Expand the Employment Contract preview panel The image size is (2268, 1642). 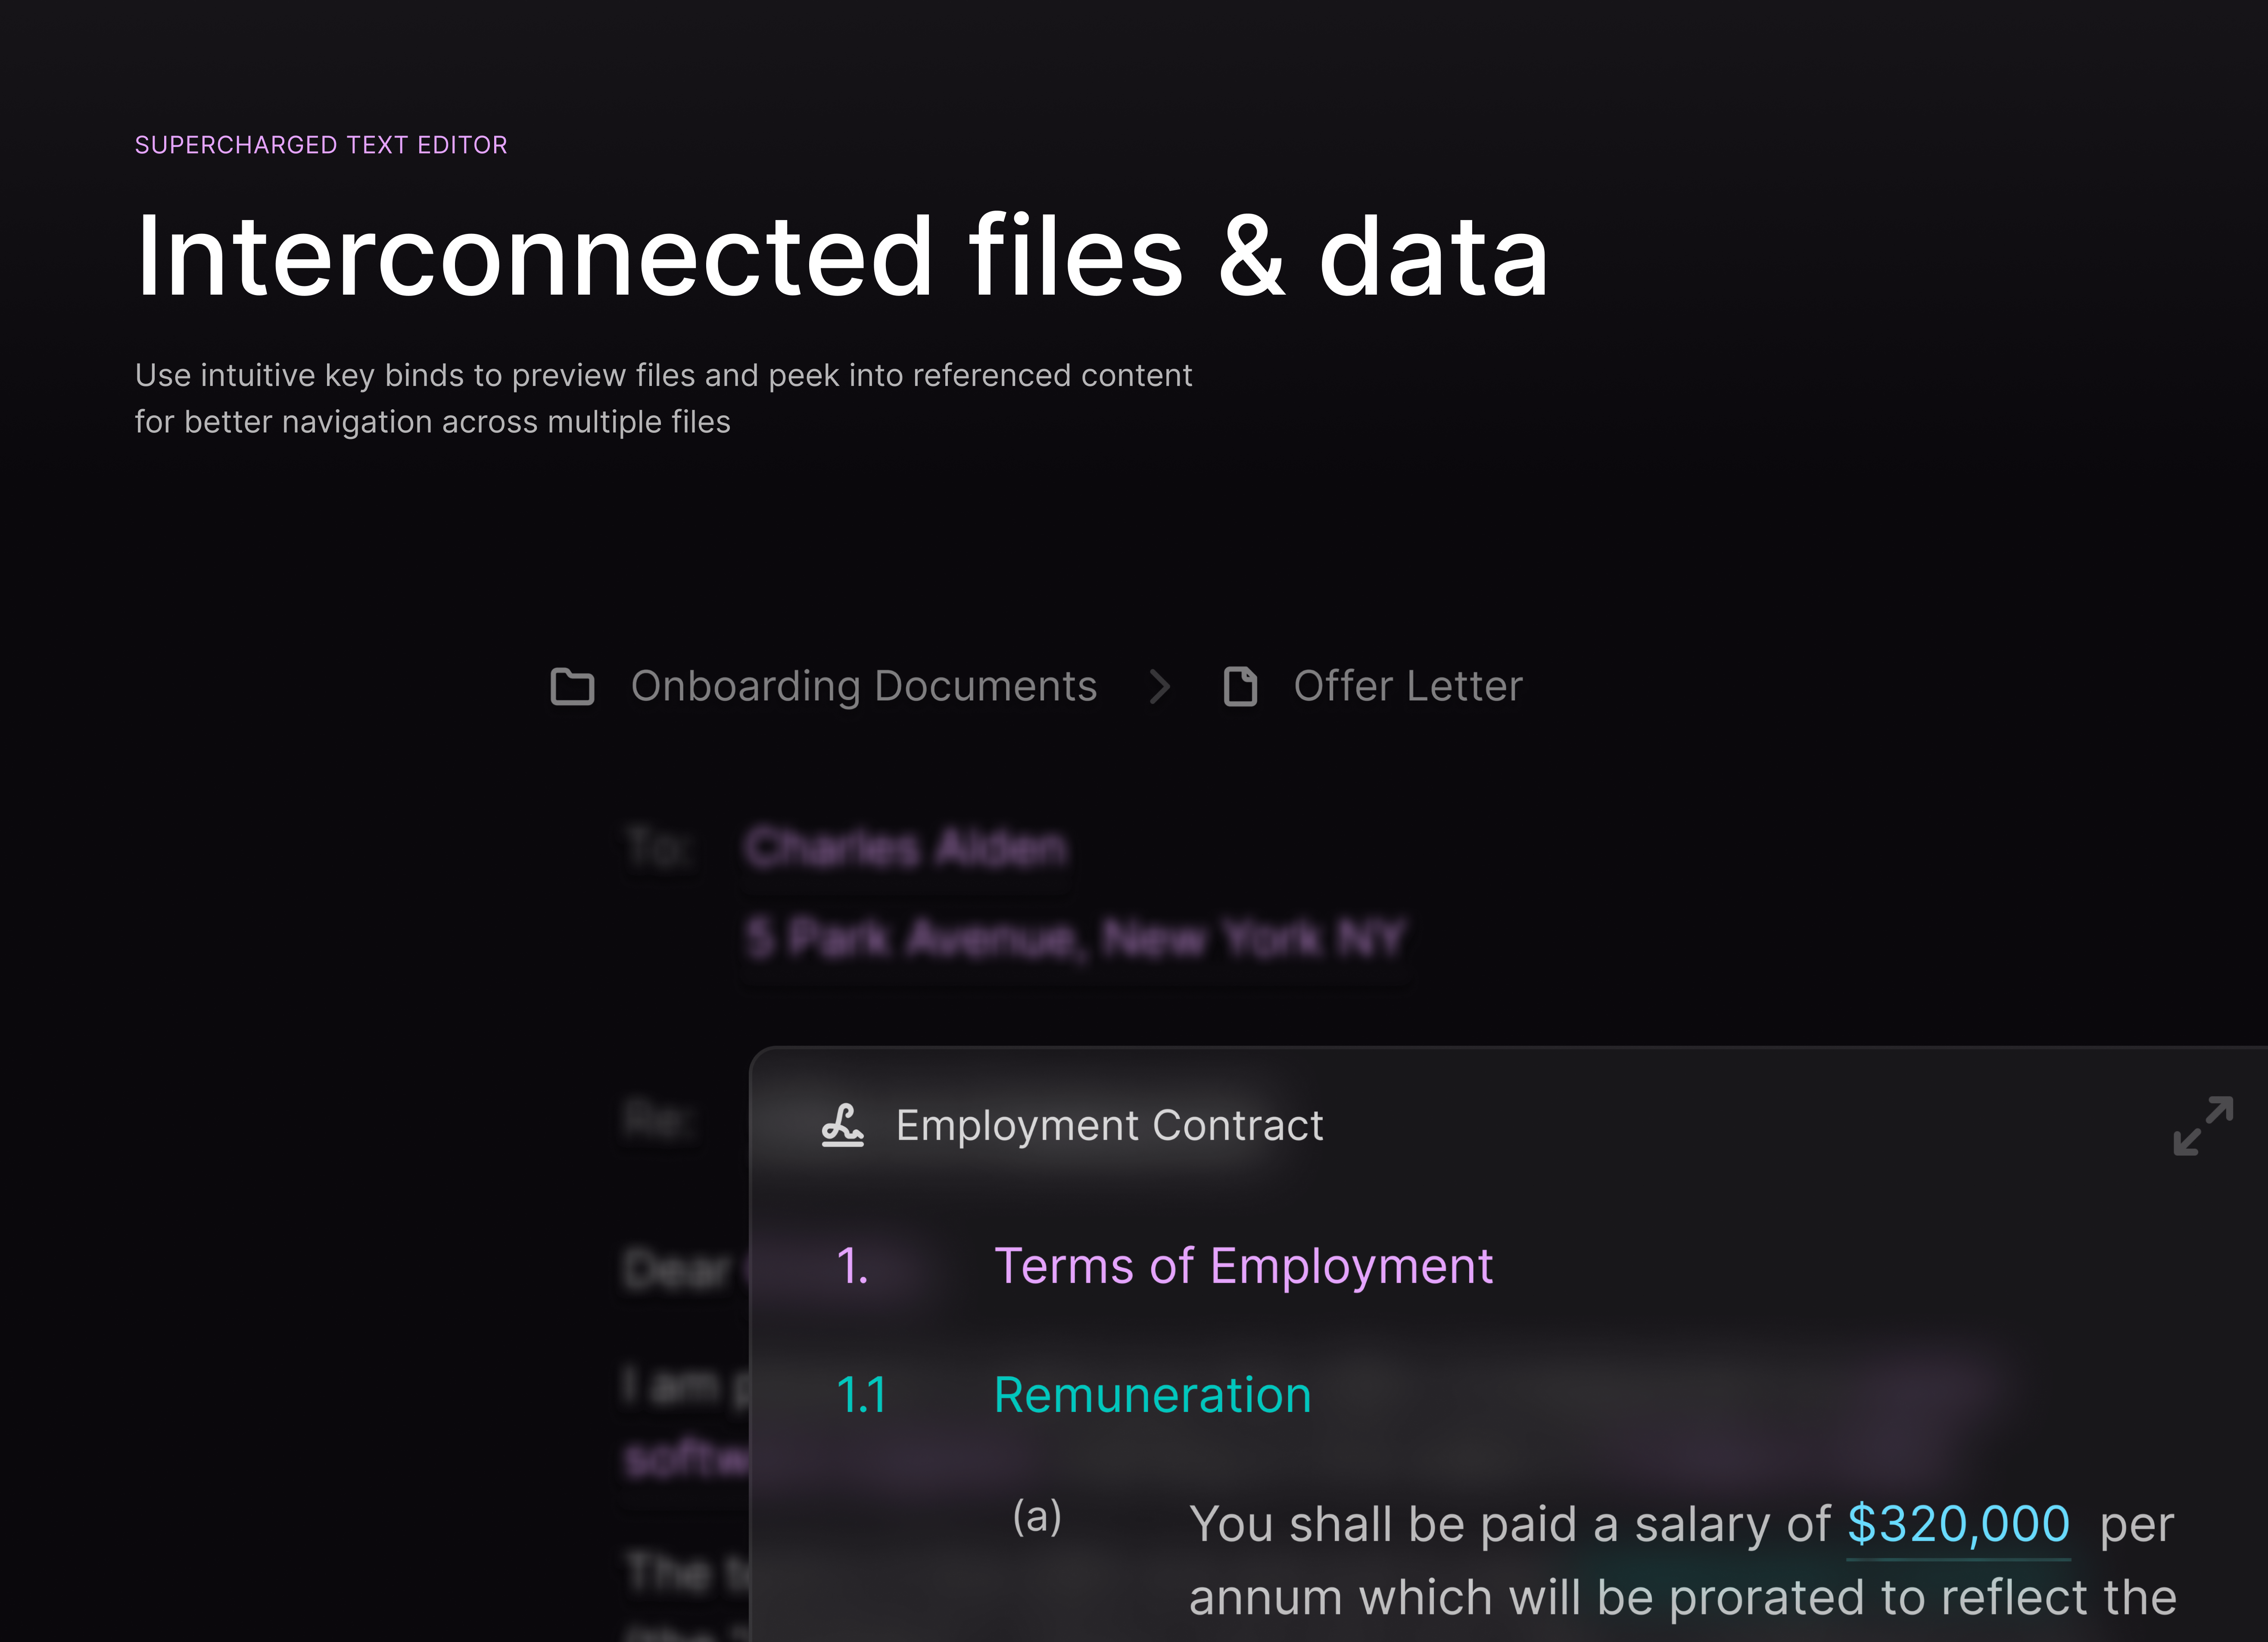pyautogui.click(x=2202, y=1126)
